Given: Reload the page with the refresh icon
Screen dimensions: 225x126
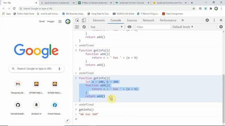Looking at the screenshot, I should (x=14, y=8).
